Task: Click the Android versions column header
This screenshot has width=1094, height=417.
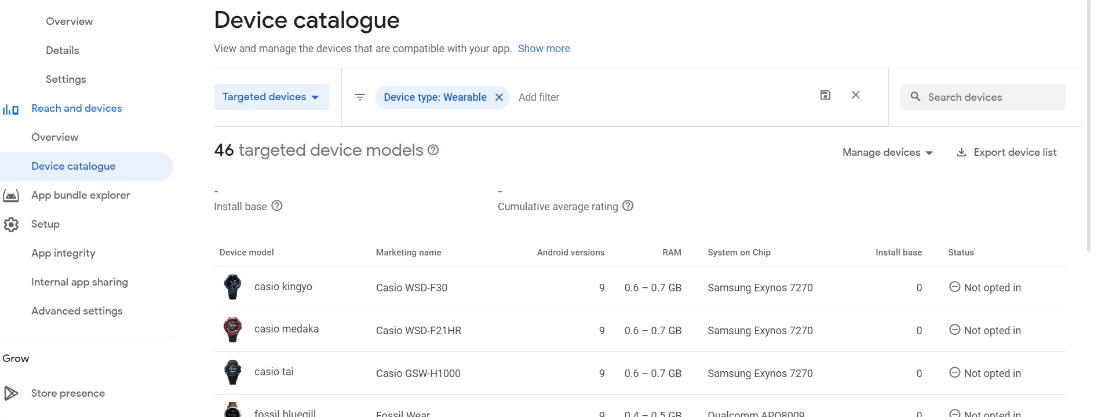Action: [571, 253]
